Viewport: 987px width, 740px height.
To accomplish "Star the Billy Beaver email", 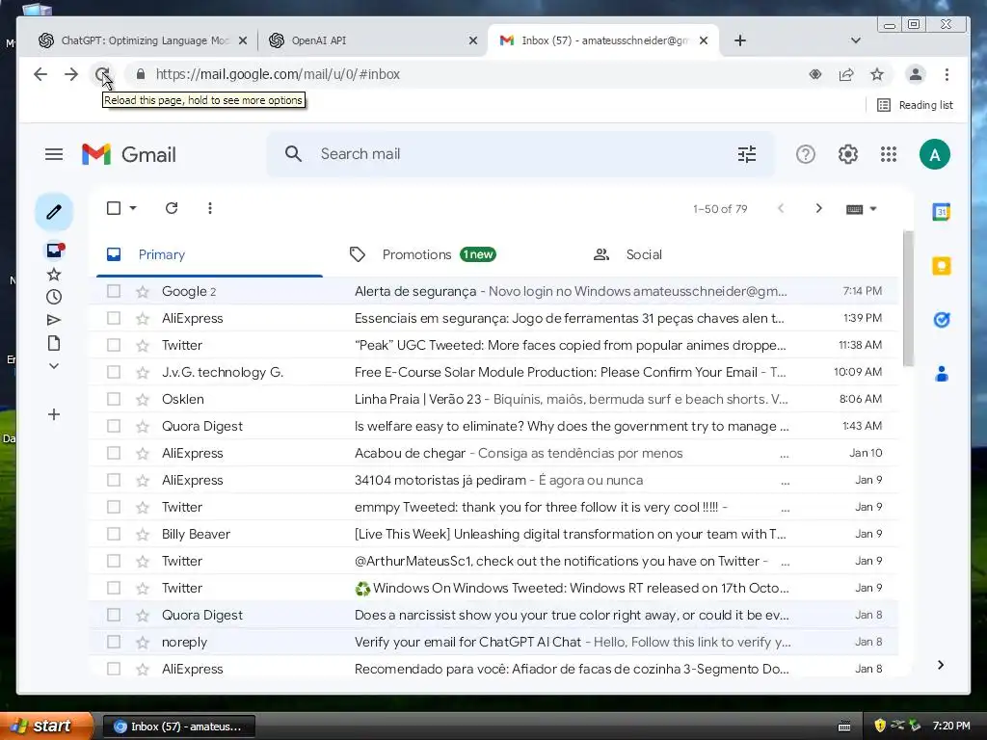I will click(143, 534).
